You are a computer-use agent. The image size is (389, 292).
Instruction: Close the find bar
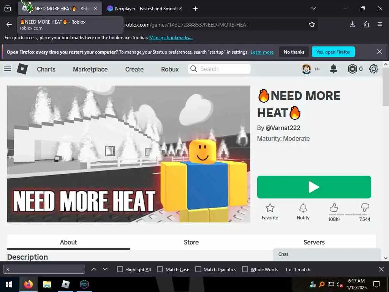(381, 269)
